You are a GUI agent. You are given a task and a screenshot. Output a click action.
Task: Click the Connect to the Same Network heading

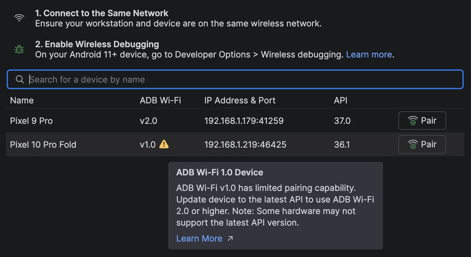click(x=102, y=13)
